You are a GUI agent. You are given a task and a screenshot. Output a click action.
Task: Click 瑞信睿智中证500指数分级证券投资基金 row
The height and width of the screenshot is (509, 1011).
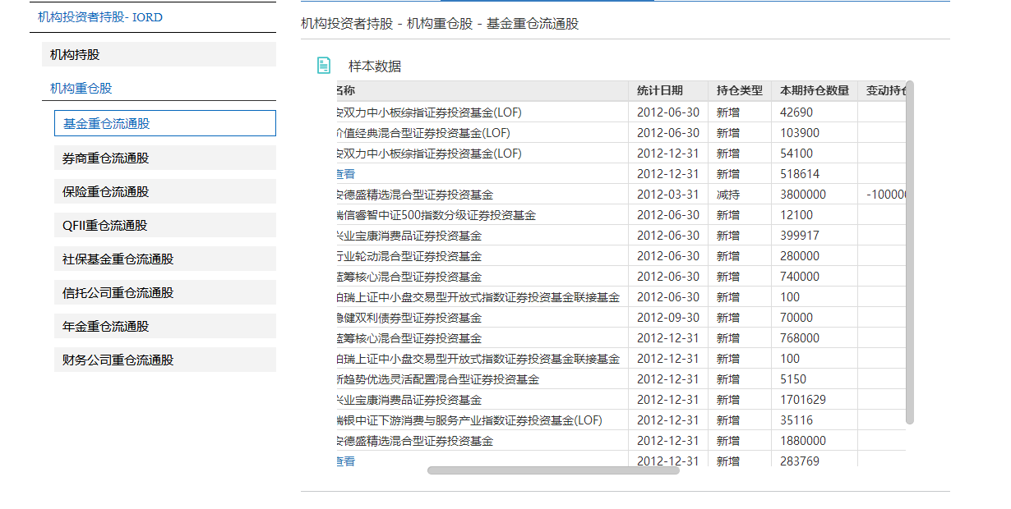tap(436, 215)
